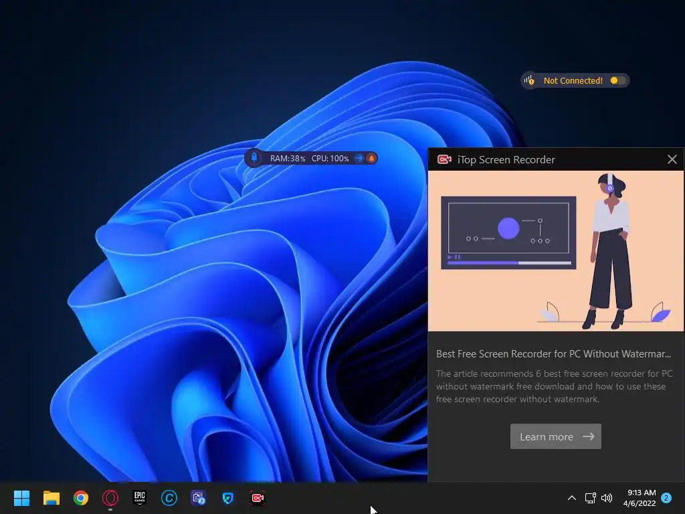Close the iTop Screen Recorder popup
685x514 pixels.
(x=672, y=159)
